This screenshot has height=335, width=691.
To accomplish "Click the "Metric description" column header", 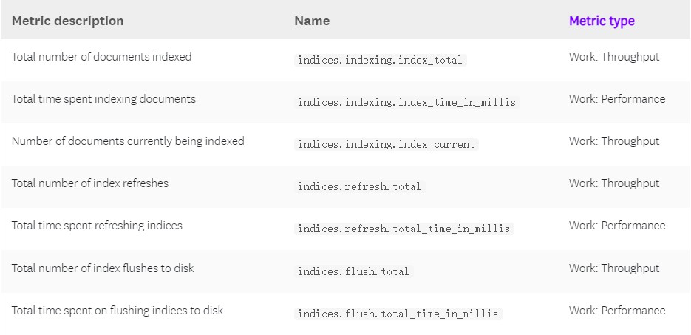I will [67, 21].
